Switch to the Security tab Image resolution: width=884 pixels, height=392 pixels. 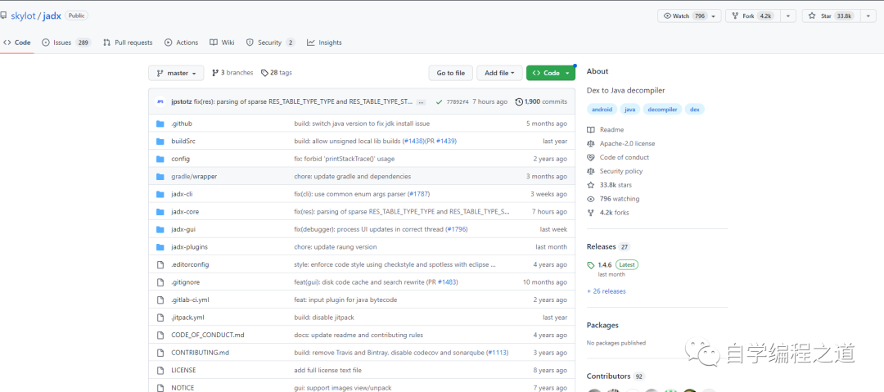coord(270,43)
